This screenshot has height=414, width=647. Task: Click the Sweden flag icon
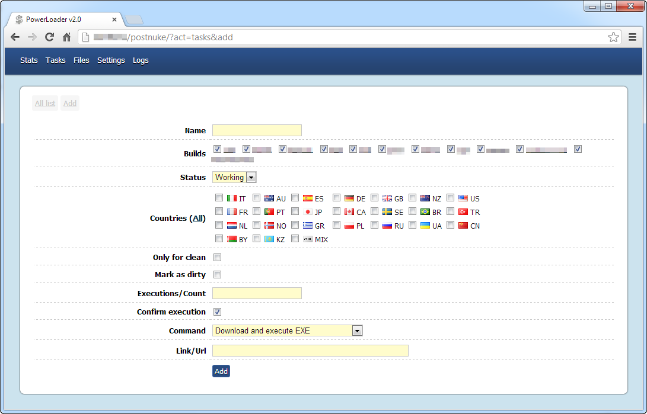(x=387, y=211)
